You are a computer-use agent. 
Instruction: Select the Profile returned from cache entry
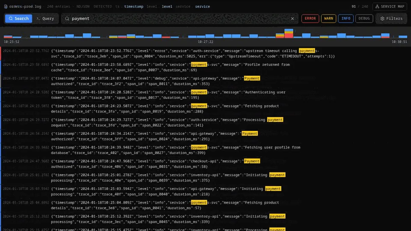(x=205, y=67)
